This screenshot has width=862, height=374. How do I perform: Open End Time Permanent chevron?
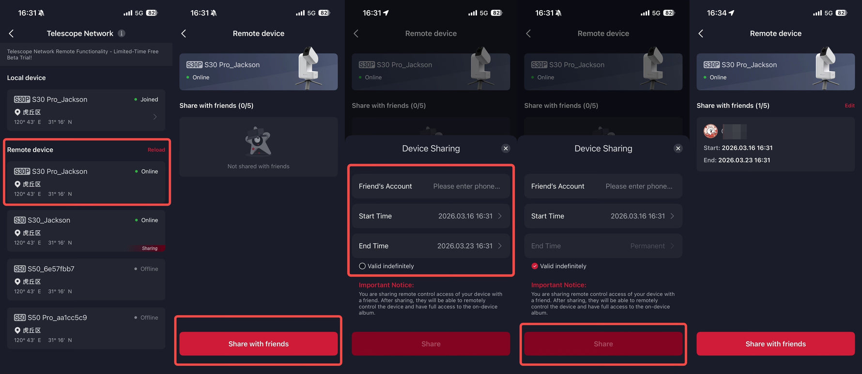point(672,246)
